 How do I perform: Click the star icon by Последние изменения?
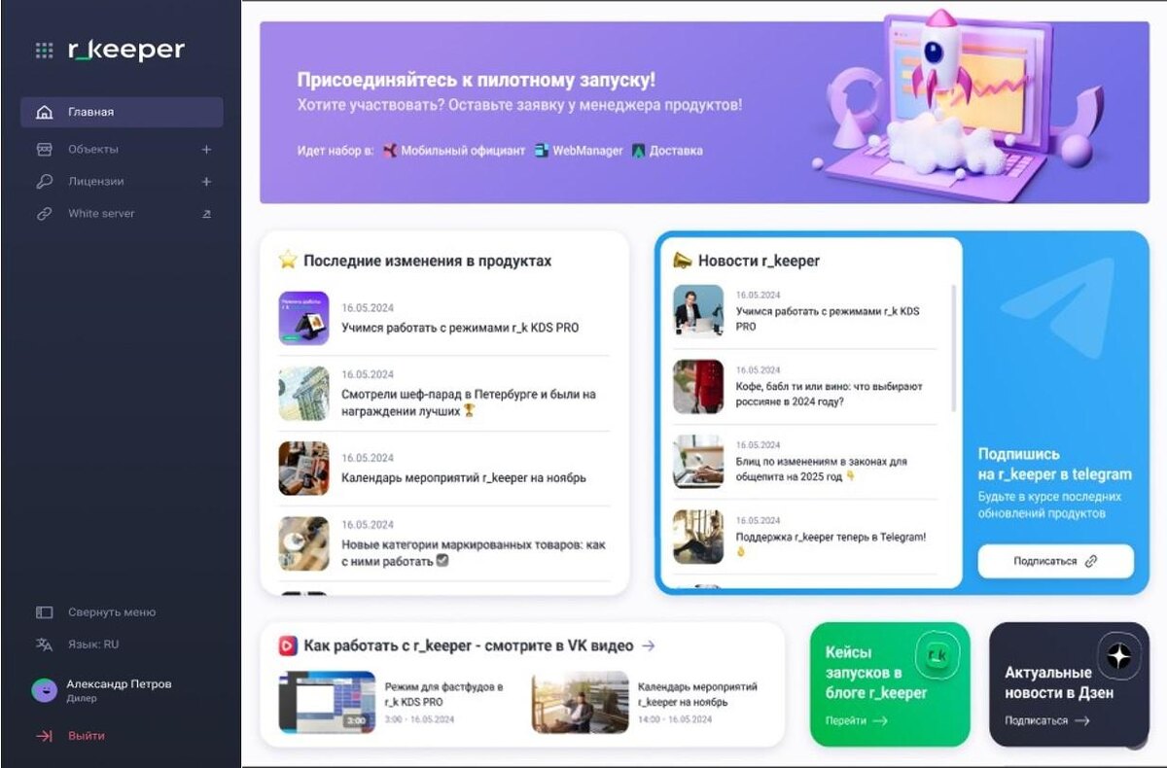coord(288,260)
